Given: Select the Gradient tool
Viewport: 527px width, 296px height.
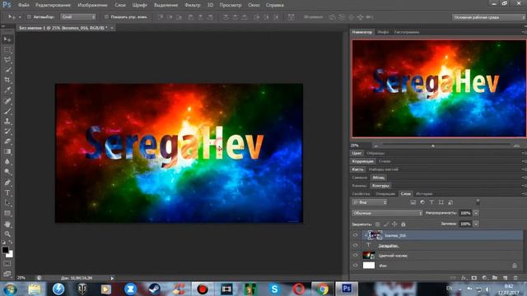Looking at the screenshot, I should pyautogui.click(x=7, y=151).
